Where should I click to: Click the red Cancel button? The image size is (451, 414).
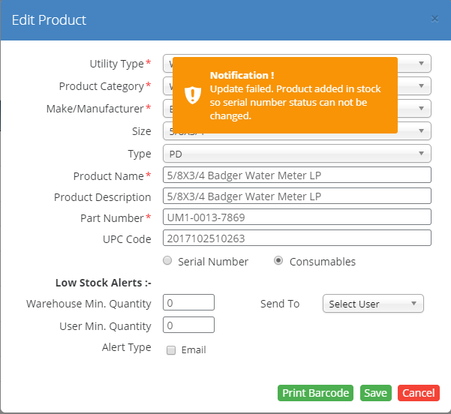pyautogui.click(x=418, y=393)
